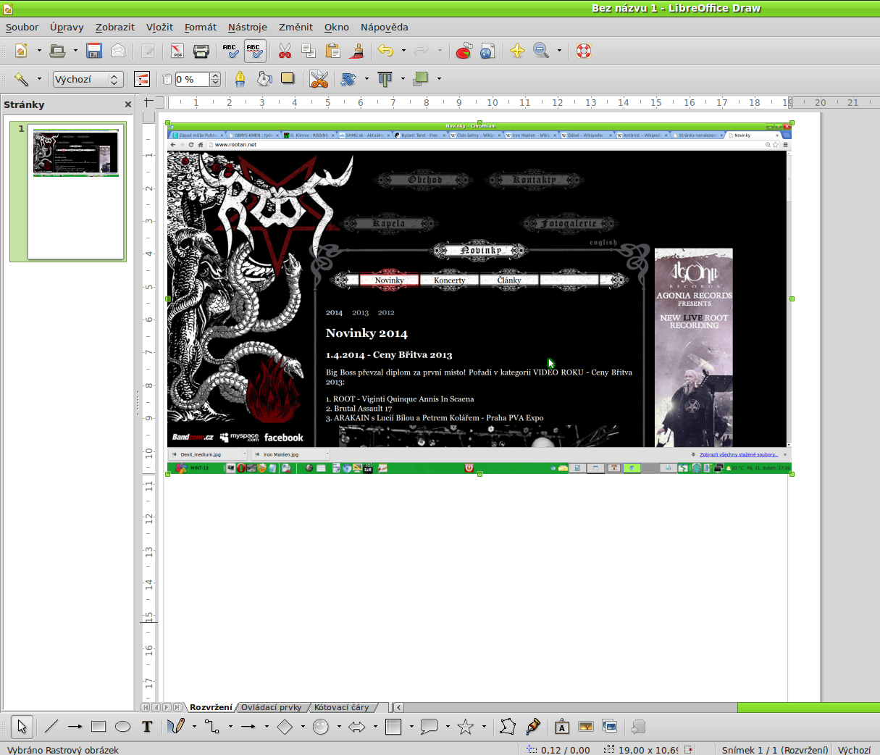Viewport: 880px width, 755px height.
Task: Open LibreOffice Help lifebuoy icon
Action: click(584, 51)
